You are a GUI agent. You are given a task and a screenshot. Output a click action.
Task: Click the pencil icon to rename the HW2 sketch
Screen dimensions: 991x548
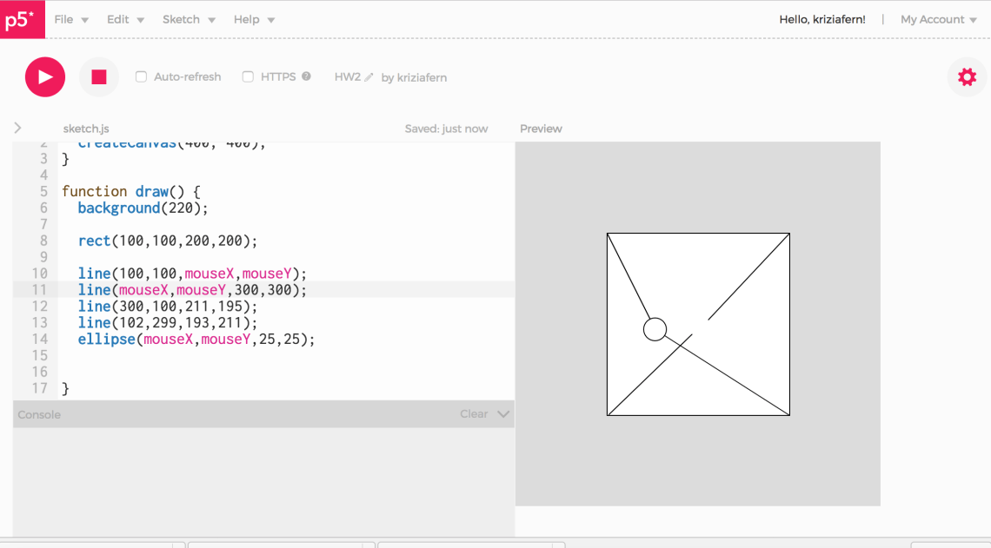point(369,76)
